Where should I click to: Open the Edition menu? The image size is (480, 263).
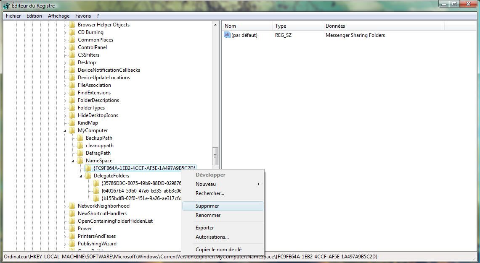34,16
